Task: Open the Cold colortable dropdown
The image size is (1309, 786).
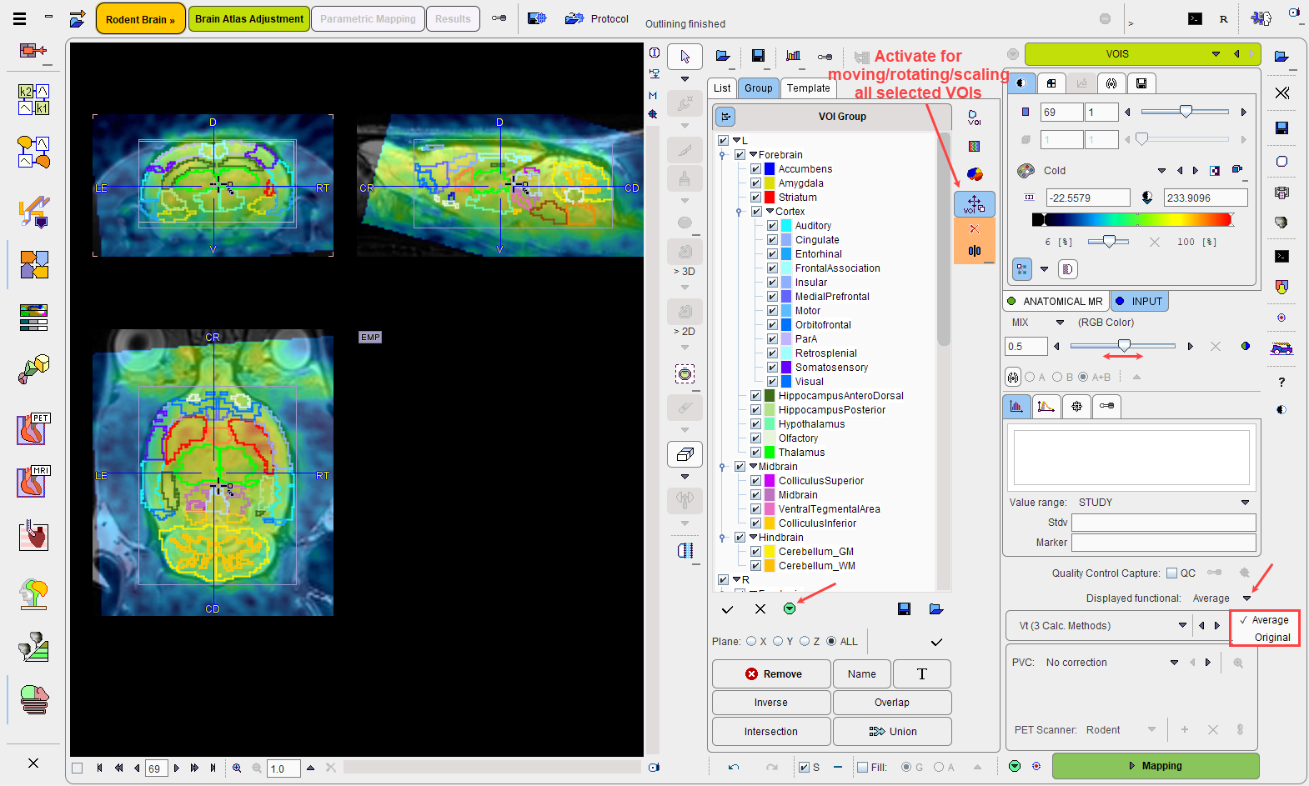Action: point(1161,171)
